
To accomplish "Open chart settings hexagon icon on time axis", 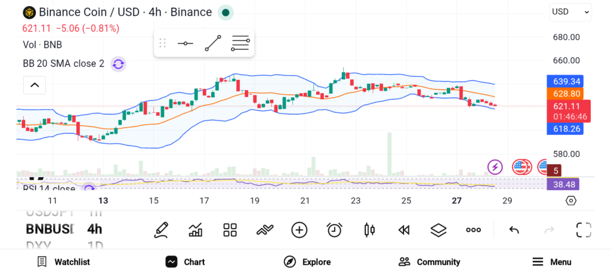I will tap(570, 200).
